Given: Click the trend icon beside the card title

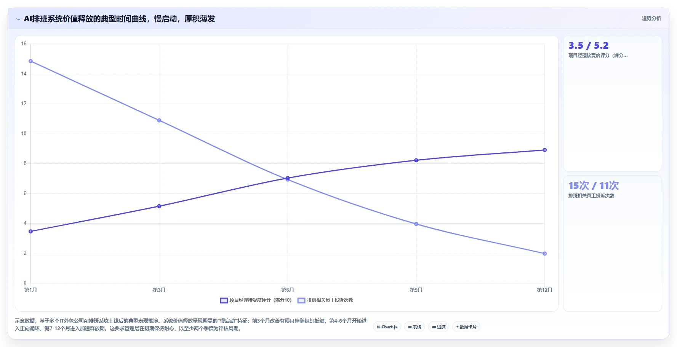Looking at the screenshot, I should click(x=18, y=19).
